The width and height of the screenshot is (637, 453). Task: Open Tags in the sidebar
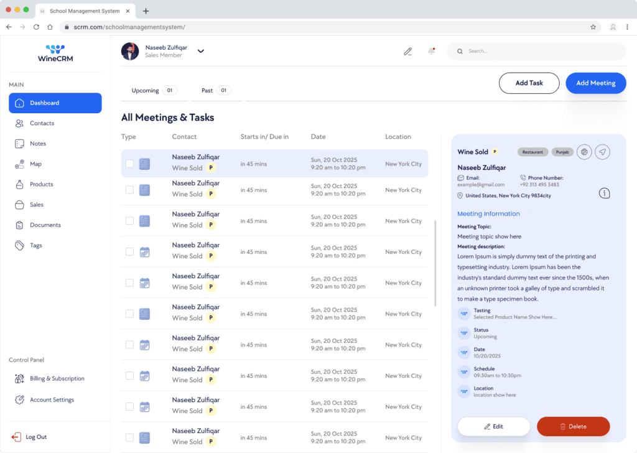coord(36,246)
